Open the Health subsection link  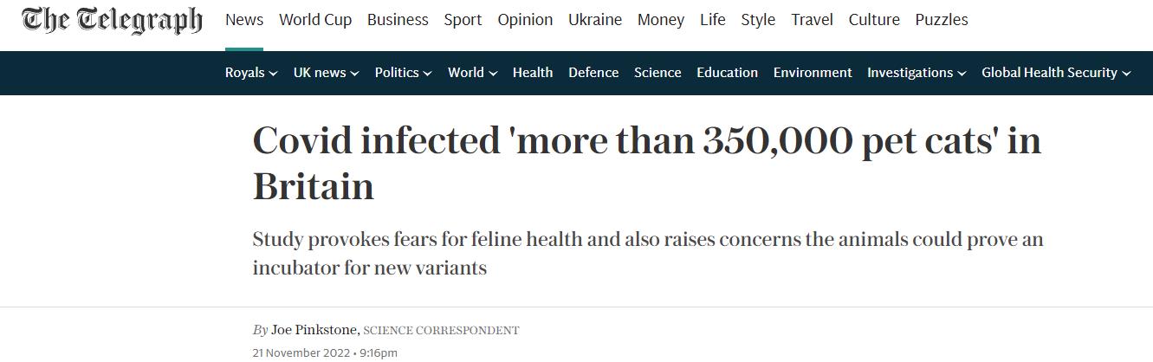point(533,73)
